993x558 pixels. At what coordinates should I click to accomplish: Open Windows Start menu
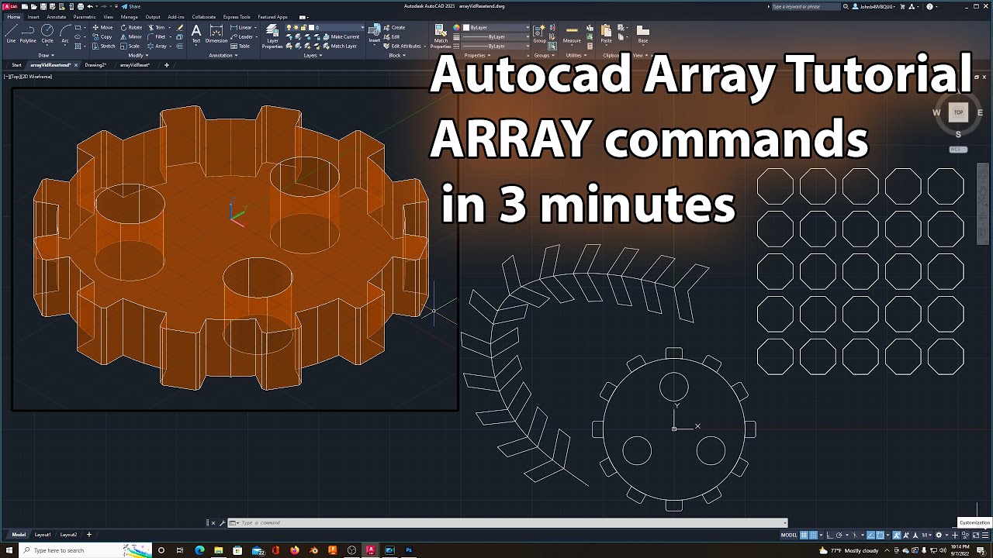[8, 550]
